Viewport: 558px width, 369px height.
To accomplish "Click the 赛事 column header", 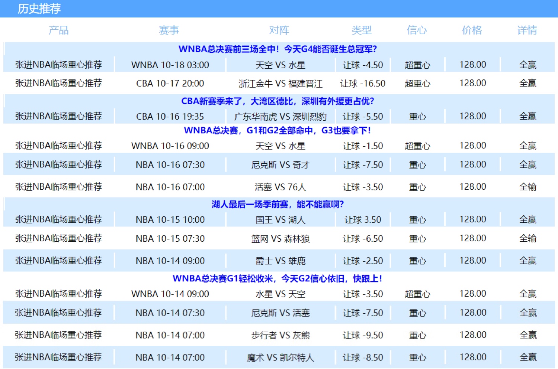I will 169,30.
